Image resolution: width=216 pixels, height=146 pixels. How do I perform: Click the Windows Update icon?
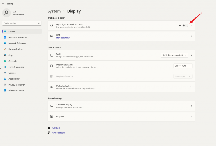(x=5, y=91)
